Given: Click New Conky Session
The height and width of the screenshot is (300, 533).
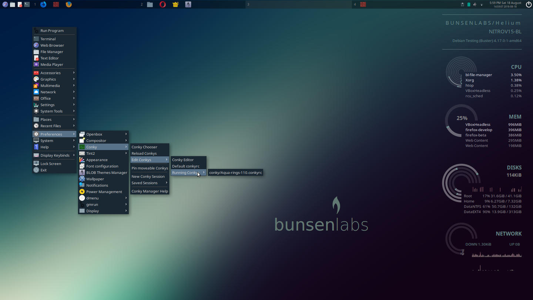Looking at the screenshot, I should [150, 177].
